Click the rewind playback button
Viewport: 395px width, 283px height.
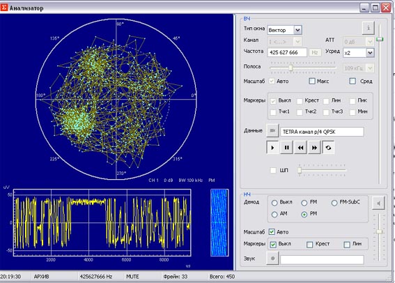tap(300, 148)
